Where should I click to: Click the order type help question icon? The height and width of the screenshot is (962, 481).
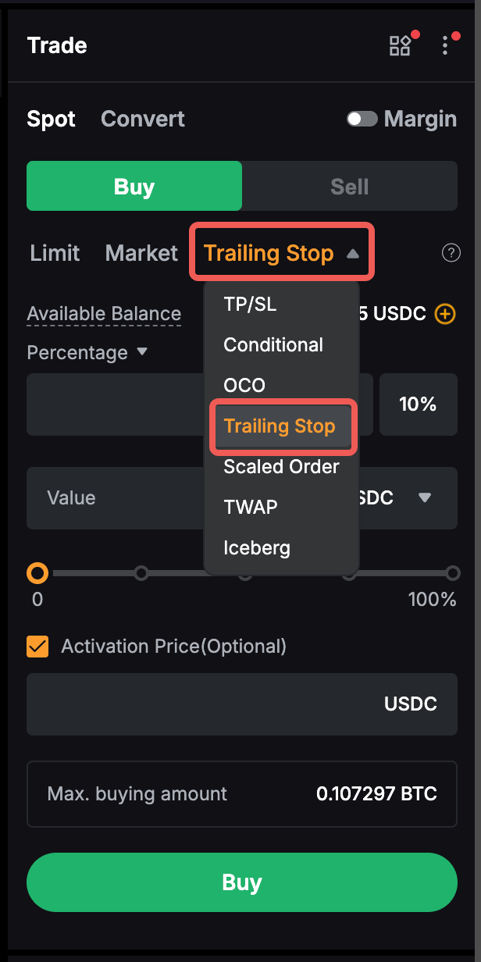451,253
